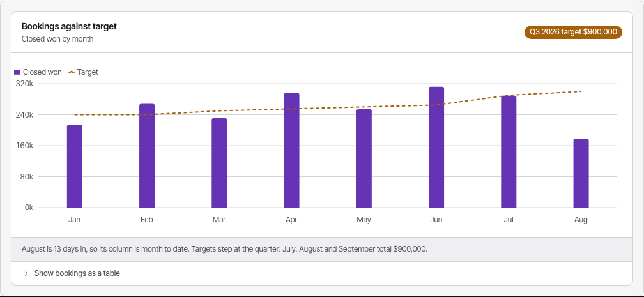Viewport: 644px width, 297px height.
Task: Click the July closed won bar
Action: point(509,151)
